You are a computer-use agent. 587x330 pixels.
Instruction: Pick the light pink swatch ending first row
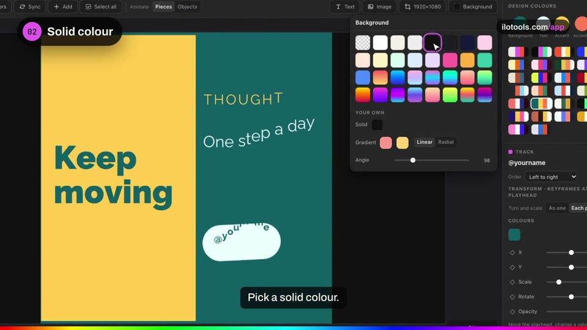(x=484, y=43)
